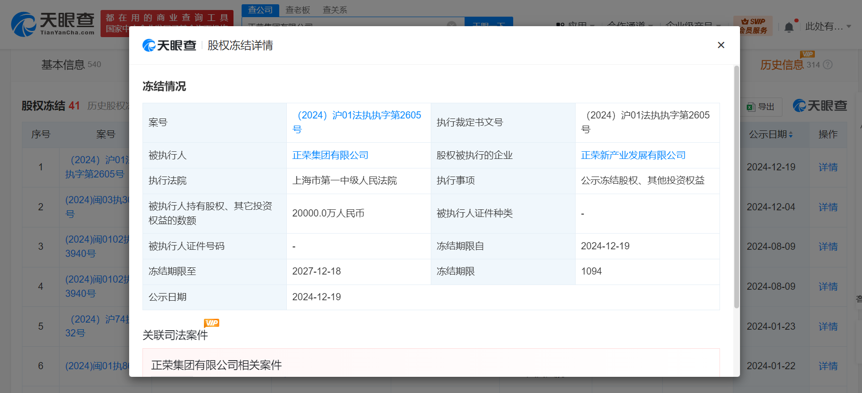862x393 pixels.
Task: Click the dialog's vertical scrollbar
Action: point(736,187)
